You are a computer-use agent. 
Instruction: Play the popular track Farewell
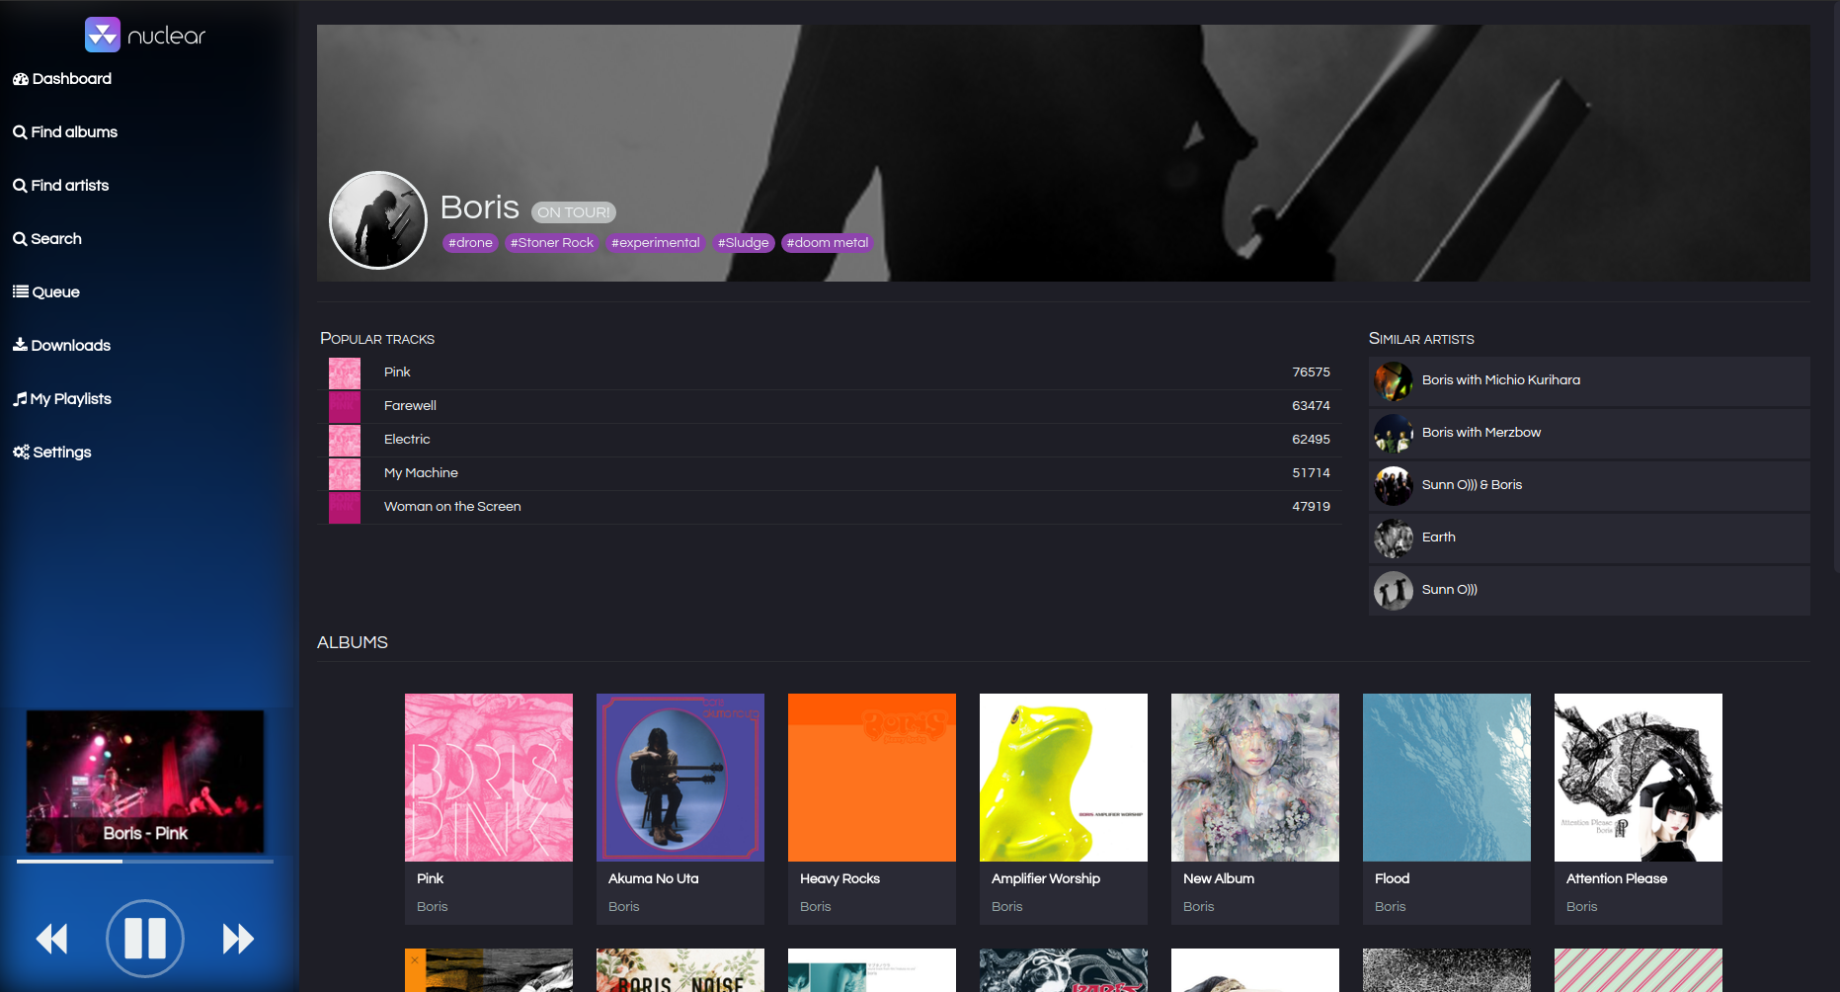830,406
